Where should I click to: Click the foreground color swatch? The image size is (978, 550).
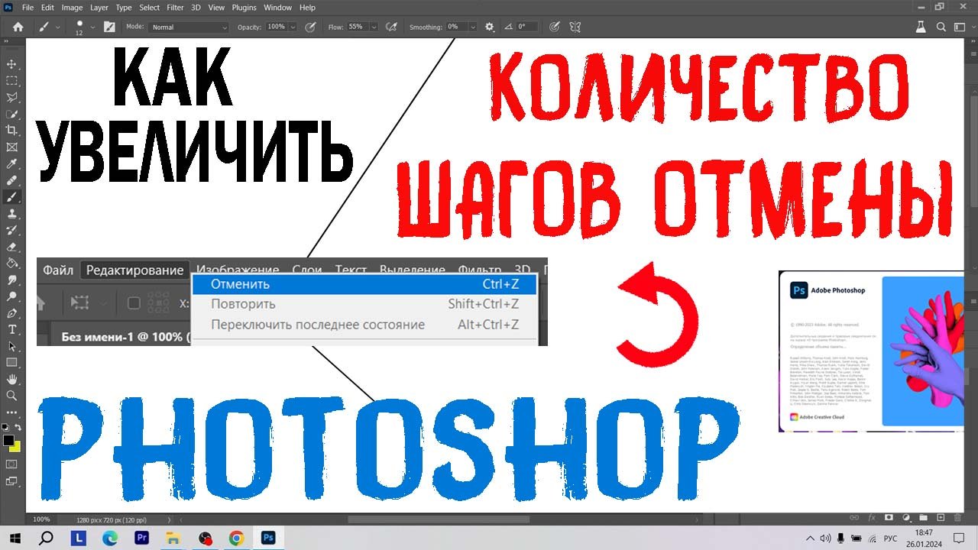tap(8, 440)
